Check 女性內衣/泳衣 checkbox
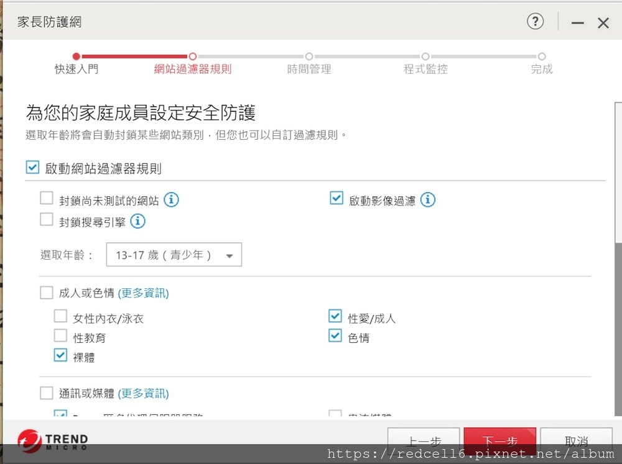 click(60, 316)
